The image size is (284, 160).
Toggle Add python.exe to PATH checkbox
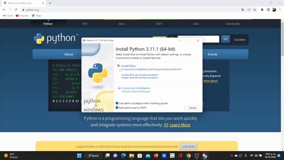tap(117, 108)
